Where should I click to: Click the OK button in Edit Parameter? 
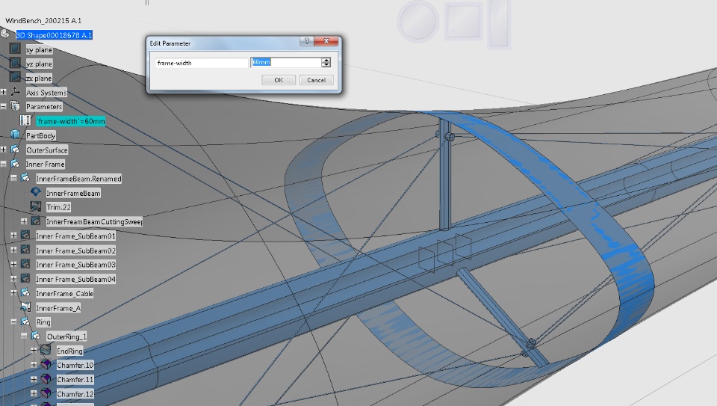click(x=279, y=80)
